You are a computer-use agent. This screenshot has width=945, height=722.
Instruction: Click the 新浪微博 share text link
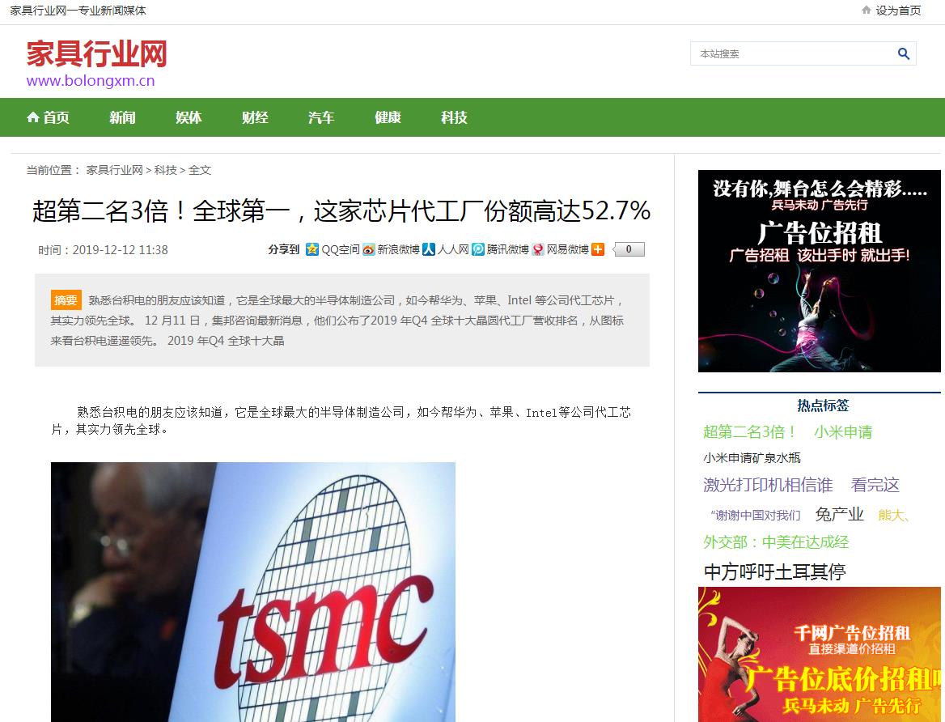[x=398, y=249]
